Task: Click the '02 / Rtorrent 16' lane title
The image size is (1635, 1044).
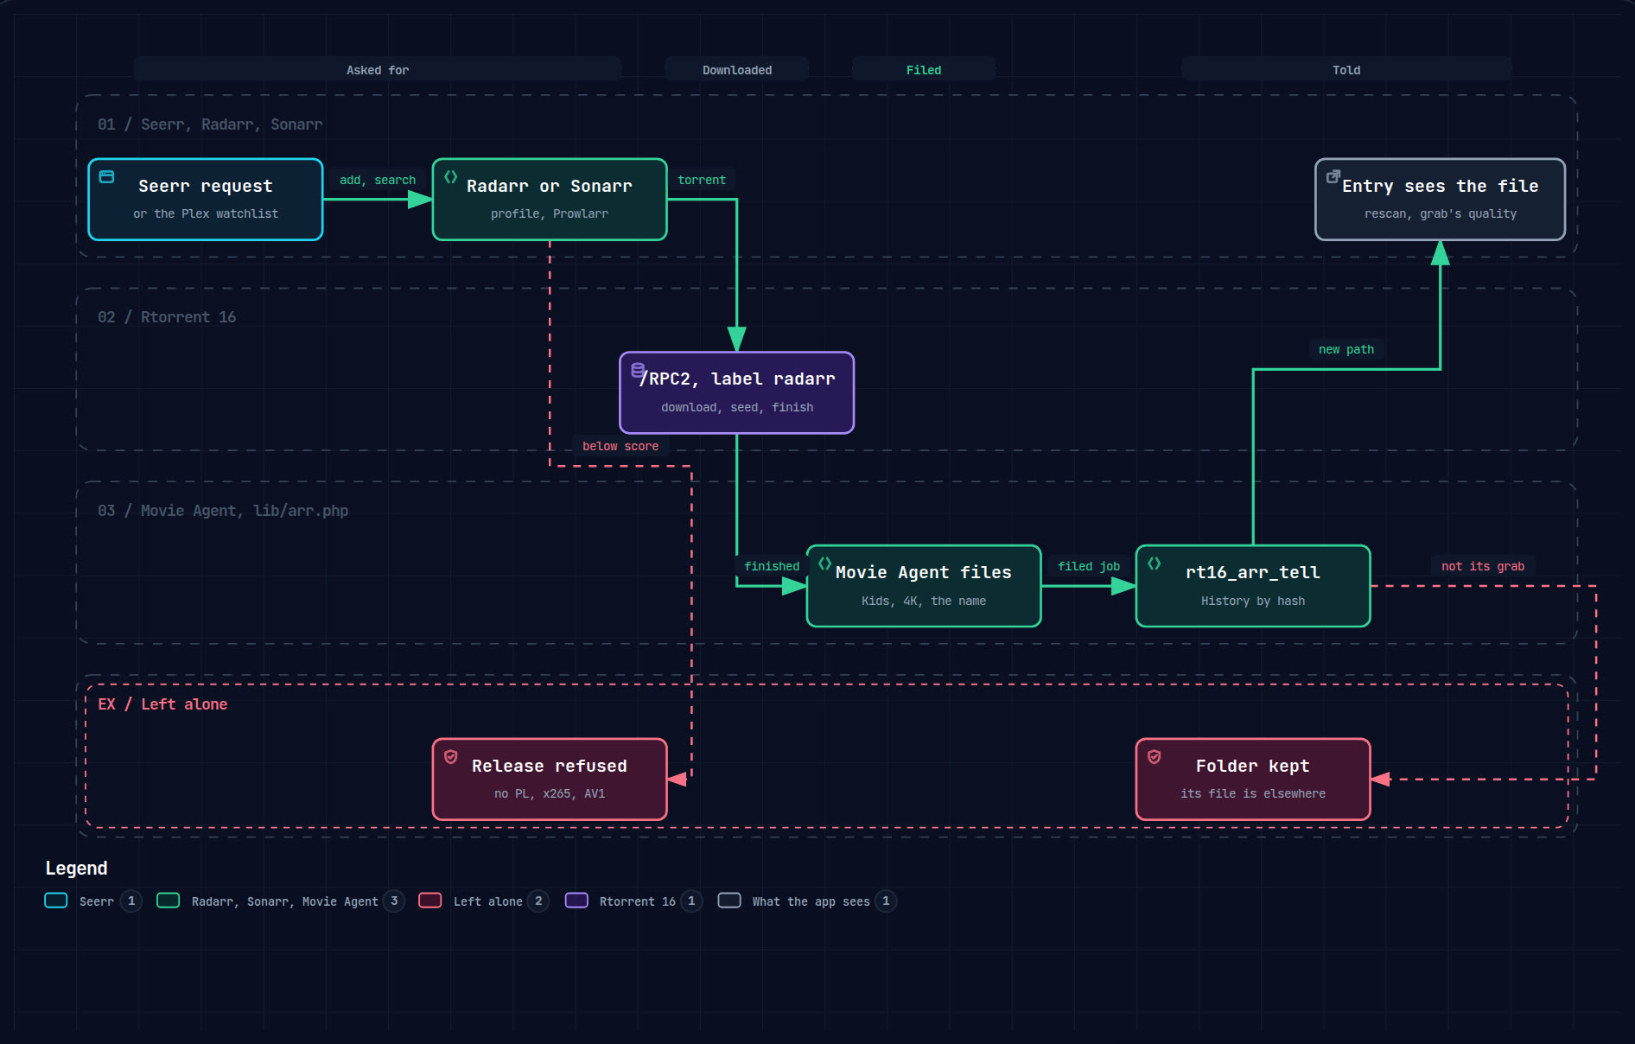Action: pos(167,317)
